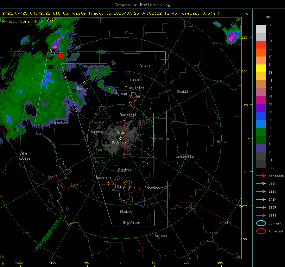
Task: Click the Hanna city label
Action: point(221,142)
